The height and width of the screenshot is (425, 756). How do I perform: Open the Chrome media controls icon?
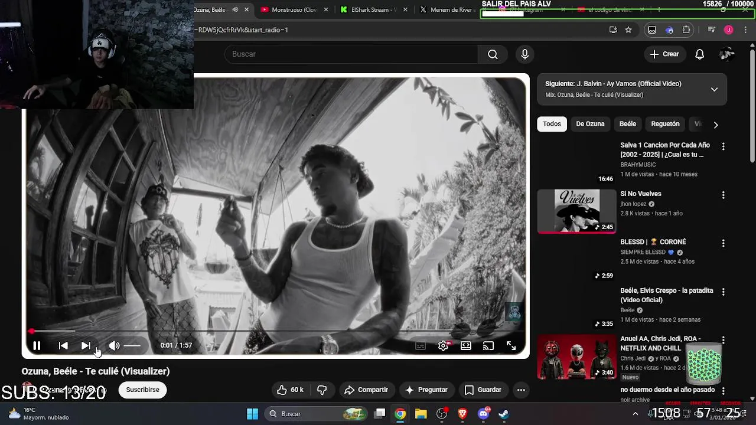[712, 30]
